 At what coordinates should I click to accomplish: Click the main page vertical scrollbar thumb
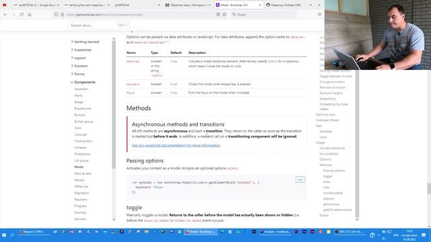(x=429, y=188)
